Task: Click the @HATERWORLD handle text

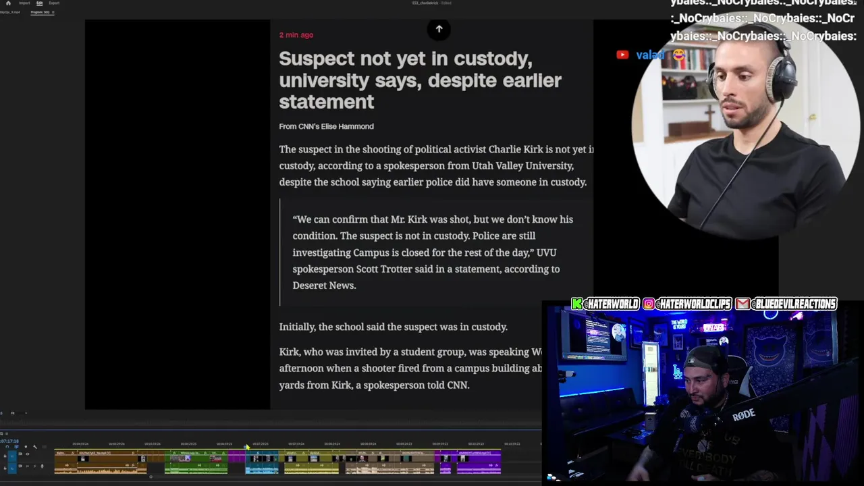Action: (x=611, y=304)
